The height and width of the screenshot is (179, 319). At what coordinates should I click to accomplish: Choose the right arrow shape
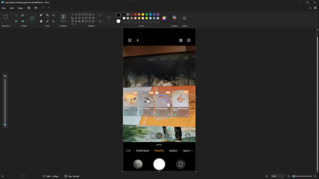click(x=86, y=18)
